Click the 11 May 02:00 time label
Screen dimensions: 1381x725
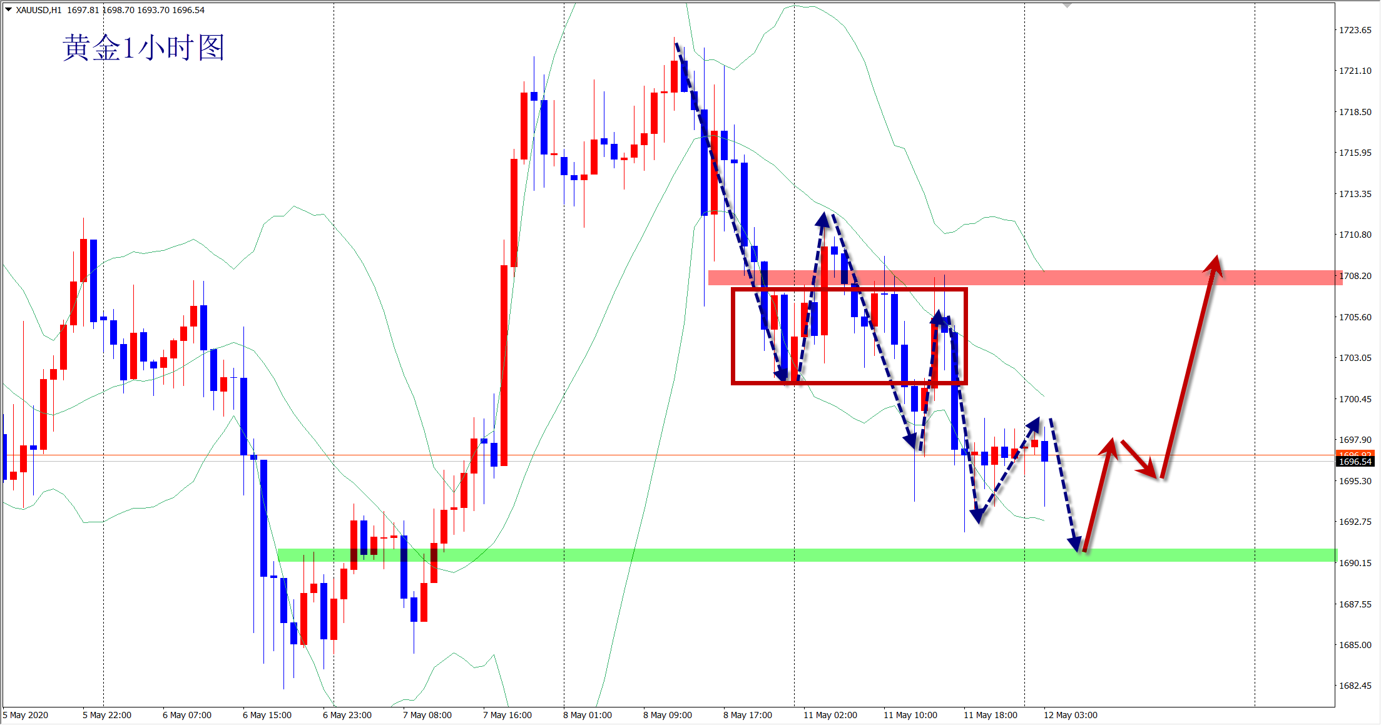pos(830,715)
